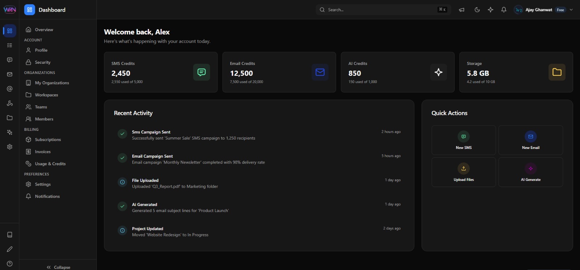Screen dimensions: 580x270
Task: Open Settings under Preferences
Action: click(x=58, y=184)
